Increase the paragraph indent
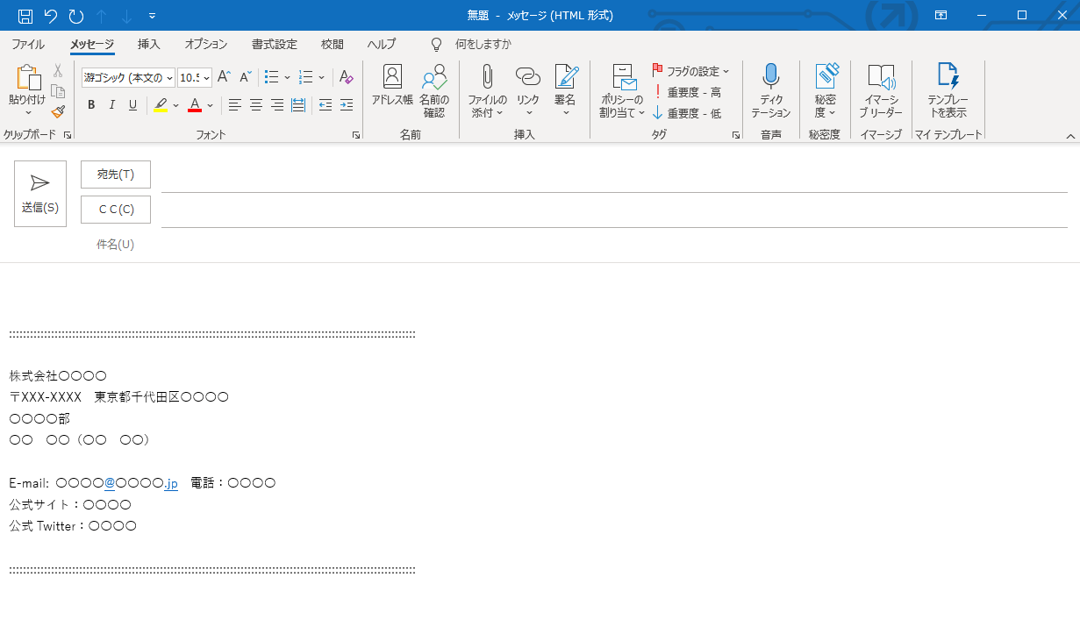 pyautogui.click(x=347, y=105)
